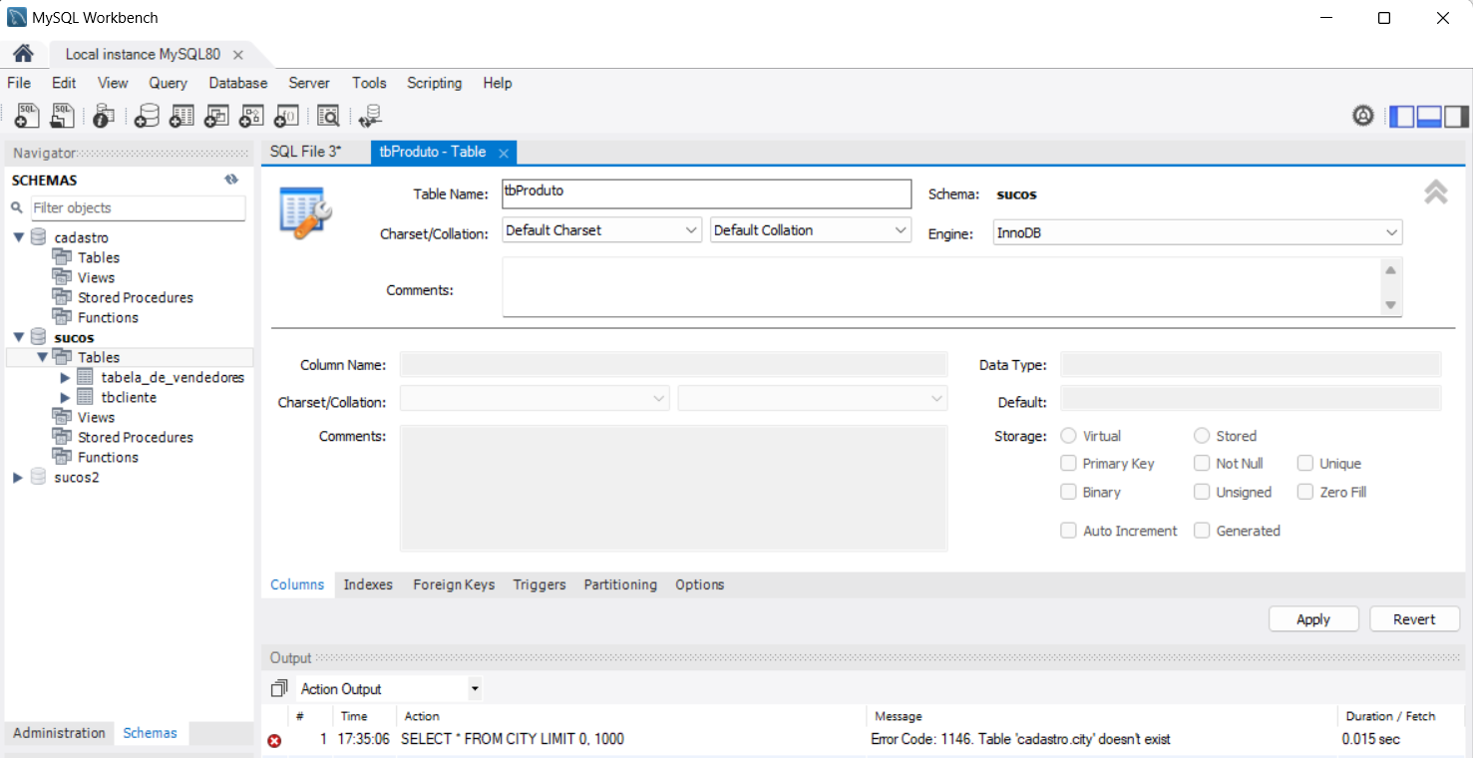The height and width of the screenshot is (758, 1473).
Task: Open the Default Collation dropdown
Action: [x=811, y=230]
